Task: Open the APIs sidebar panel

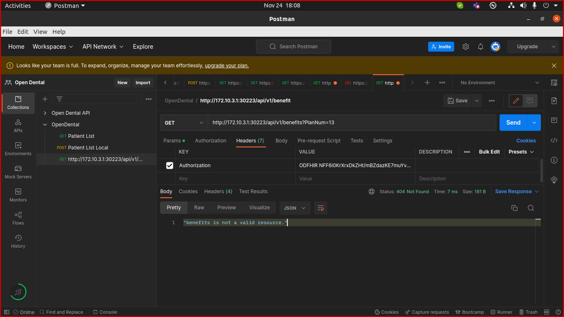Action: 18,126
